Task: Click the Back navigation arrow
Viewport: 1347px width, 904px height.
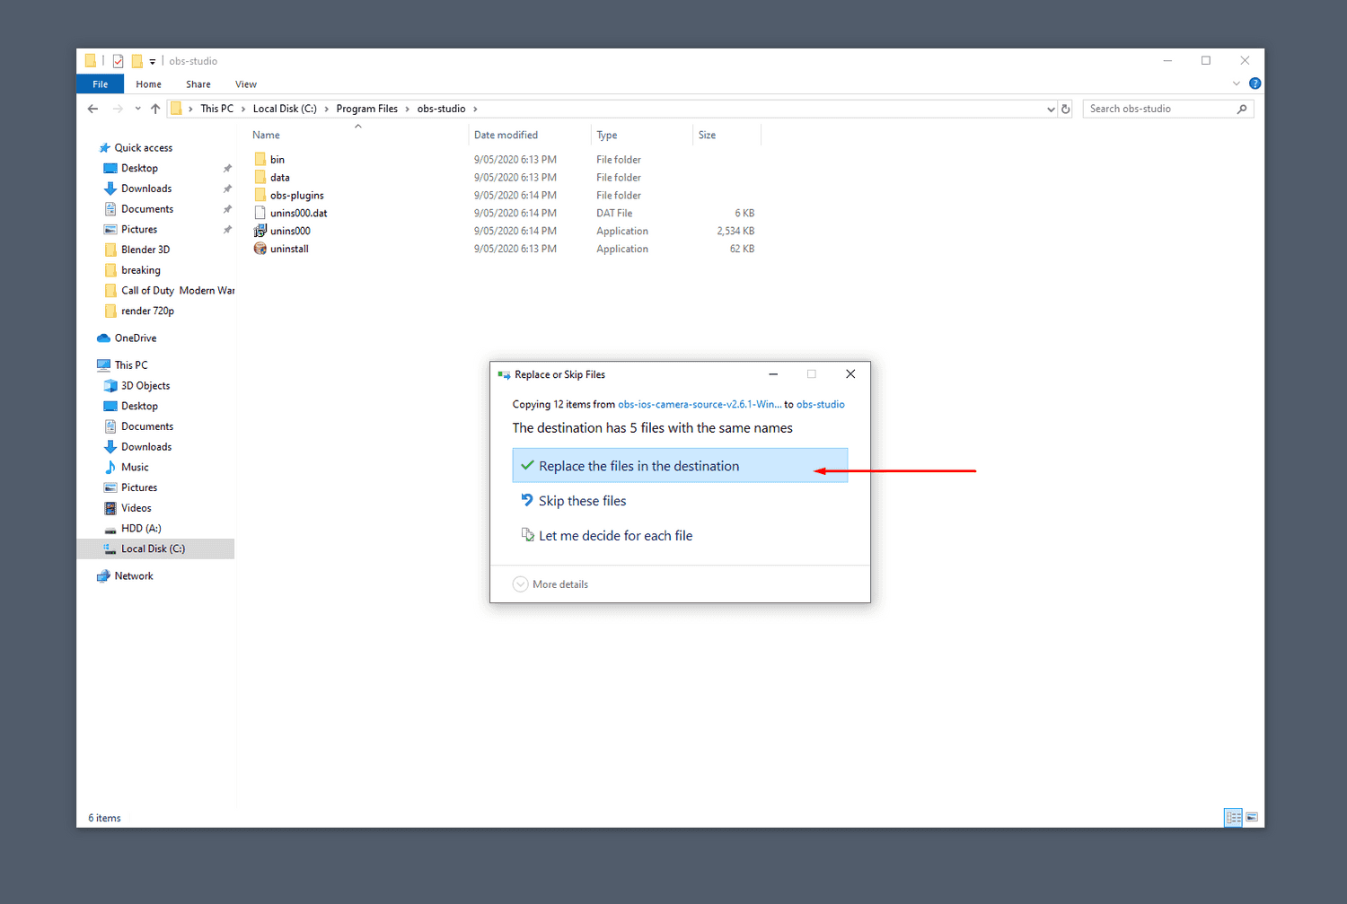Action: coord(93,109)
